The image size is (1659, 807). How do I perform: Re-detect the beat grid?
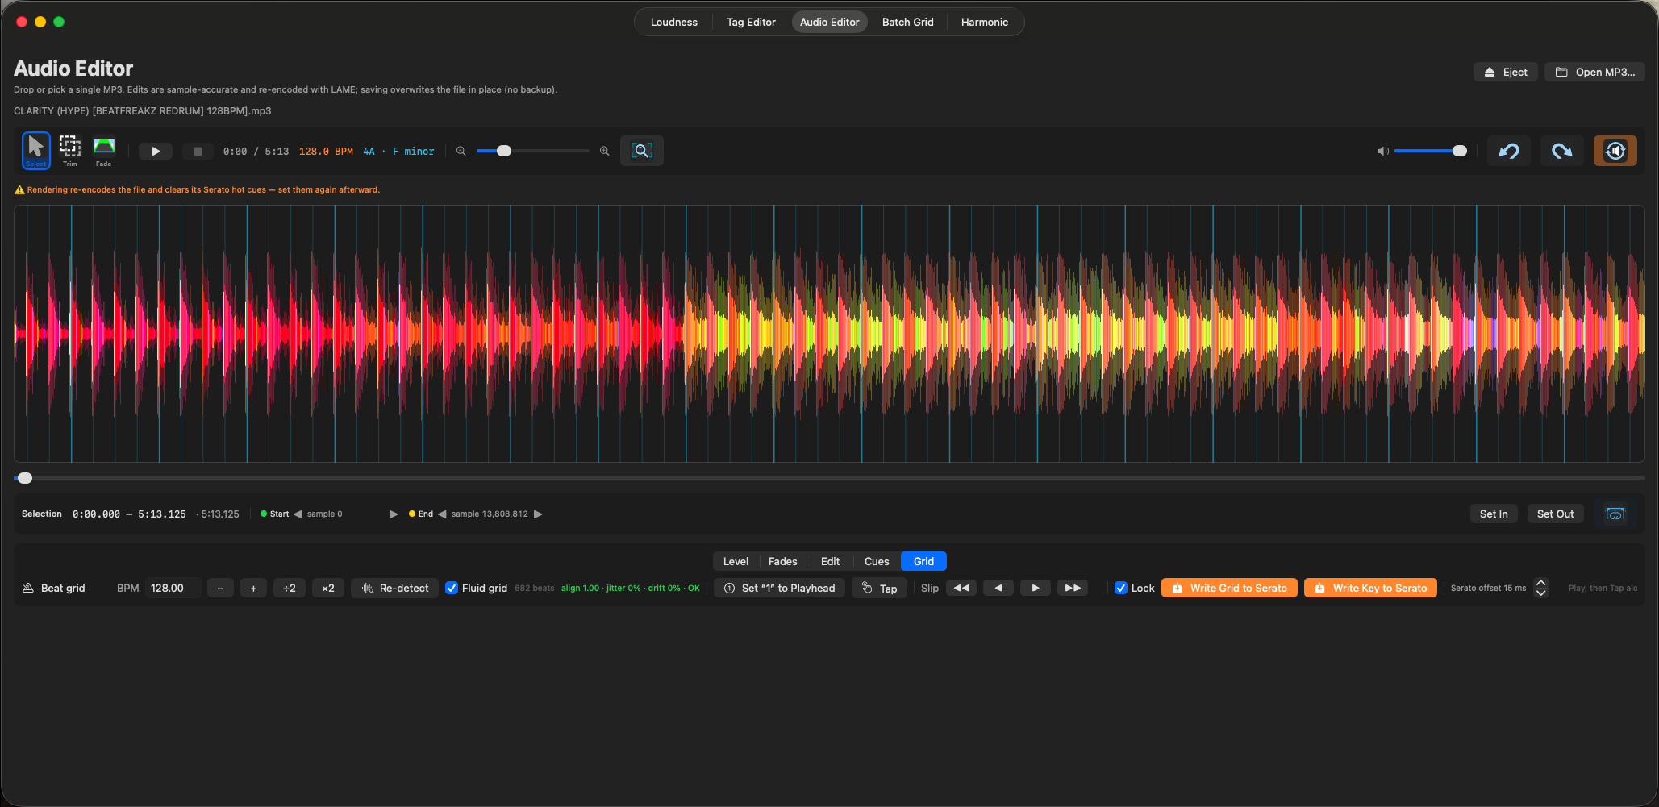tap(395, 588)
